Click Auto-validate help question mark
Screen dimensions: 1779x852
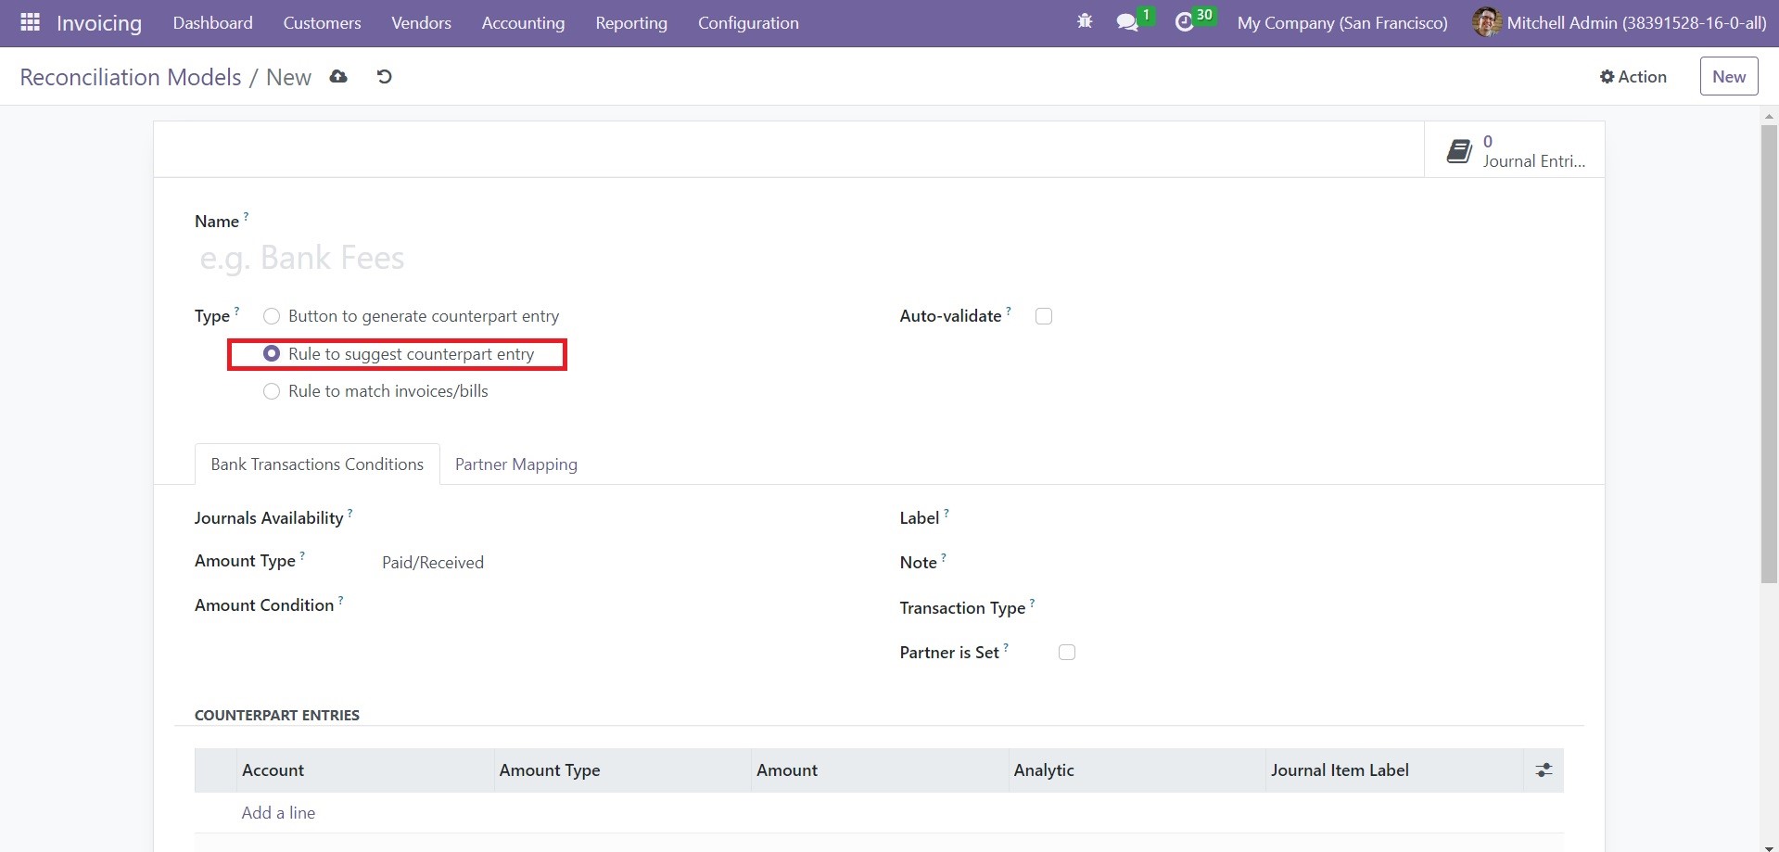1009,311
